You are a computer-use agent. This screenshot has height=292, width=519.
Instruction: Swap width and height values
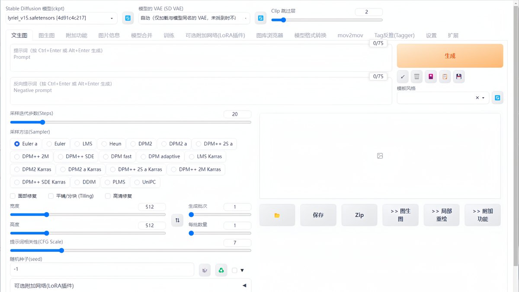(x=177, y=220)
